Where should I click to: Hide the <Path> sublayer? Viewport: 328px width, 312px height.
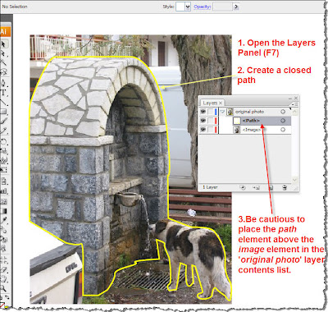[x=203, y=121]
